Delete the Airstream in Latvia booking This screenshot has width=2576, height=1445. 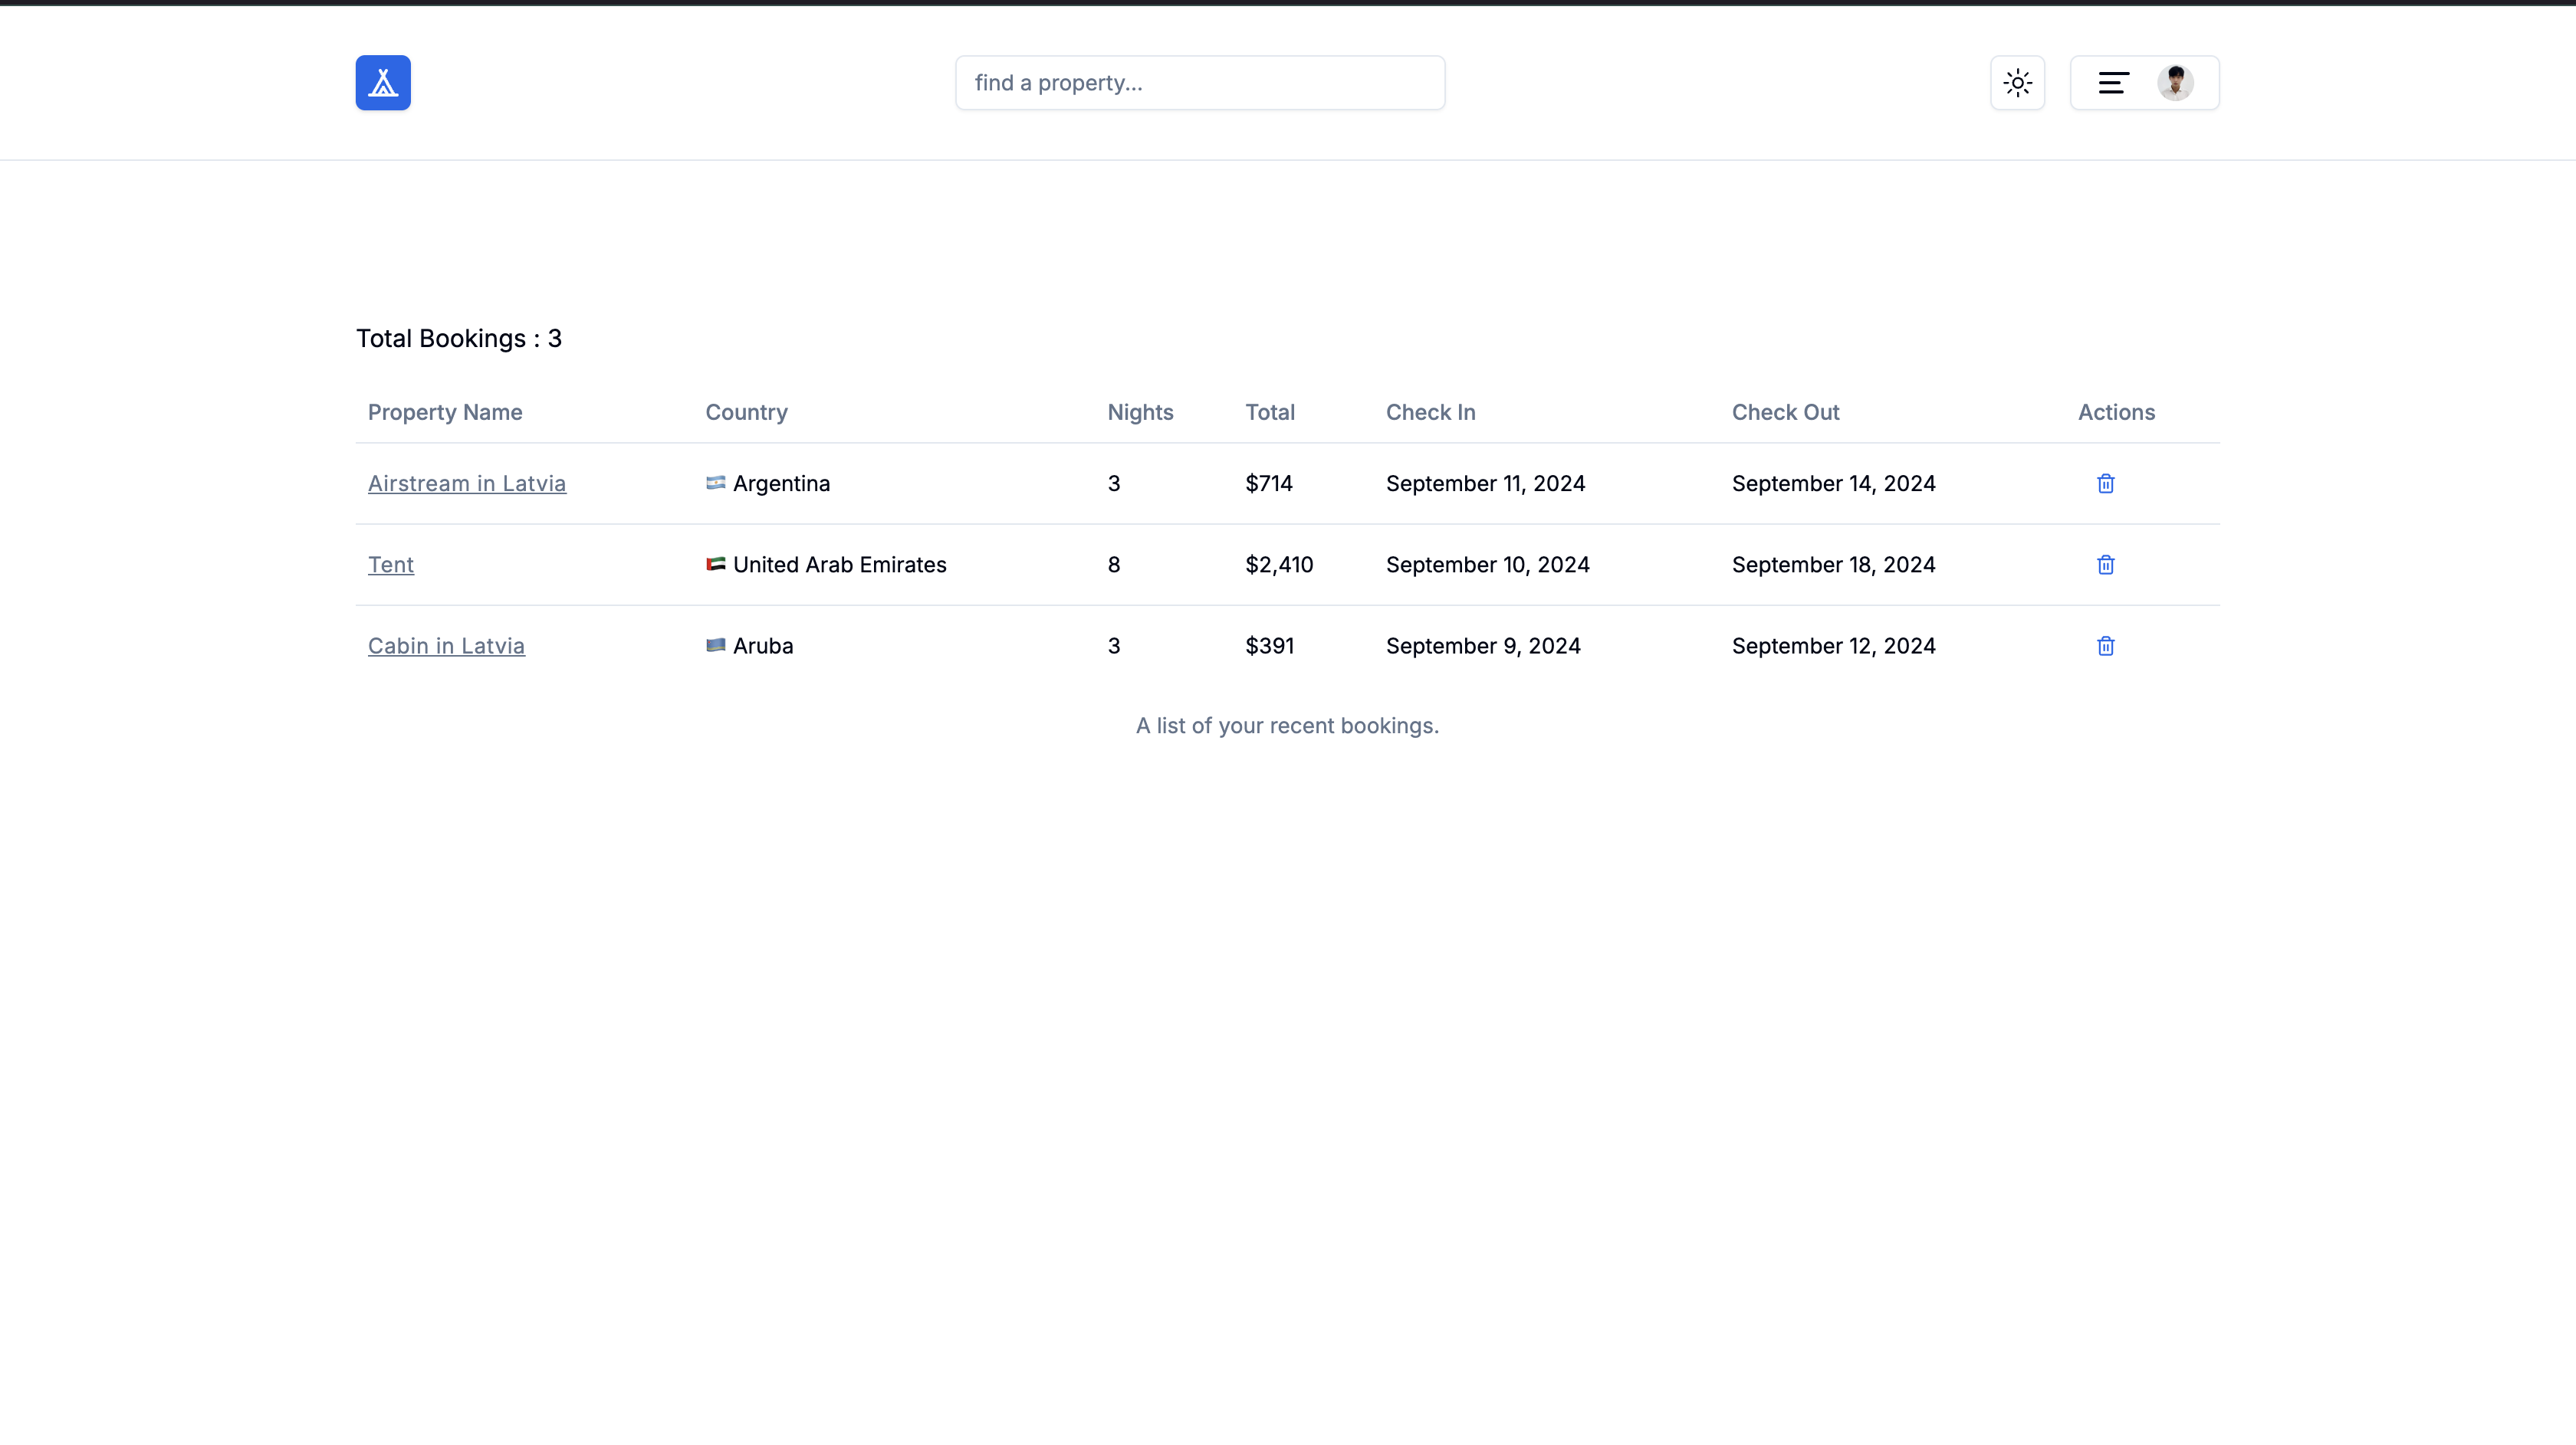click(2105, 483)
